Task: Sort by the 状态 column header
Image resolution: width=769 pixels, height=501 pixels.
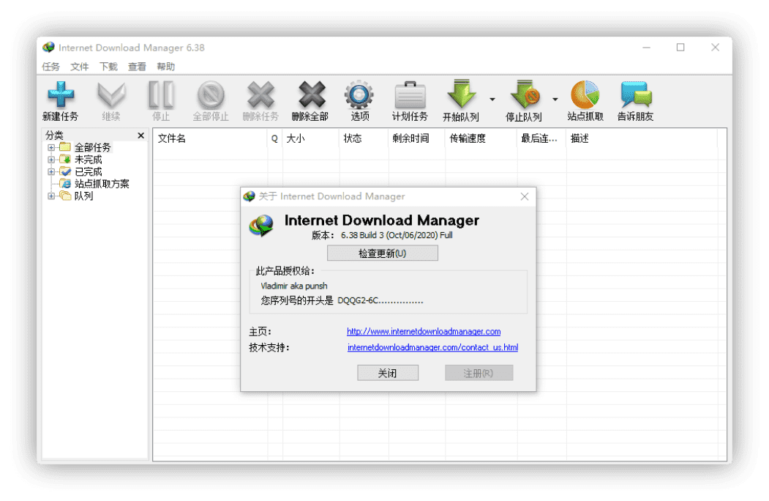Action: tap(364, 138)
